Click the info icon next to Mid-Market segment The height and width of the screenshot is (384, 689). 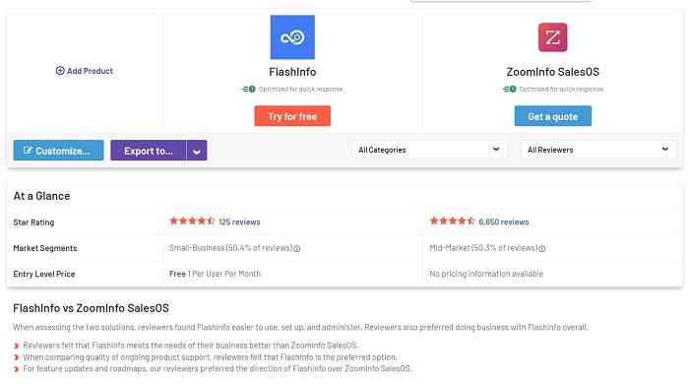(x=542, y=249)
